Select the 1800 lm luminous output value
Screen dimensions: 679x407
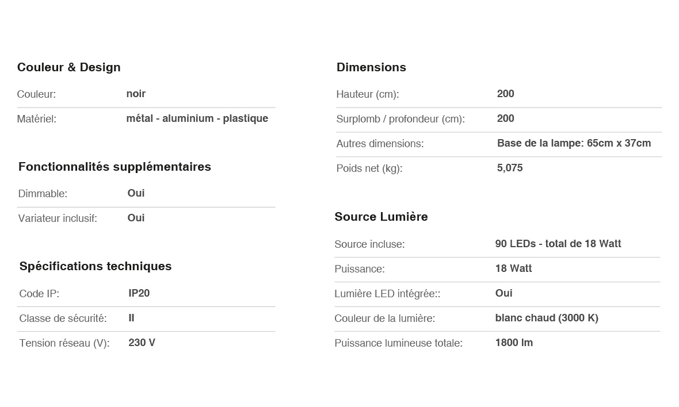pos(513,343)
